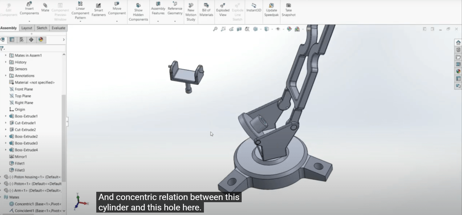Screen dimensions: 462x215
Task: Click feature tree filter funnel
Action: point(2,49)
